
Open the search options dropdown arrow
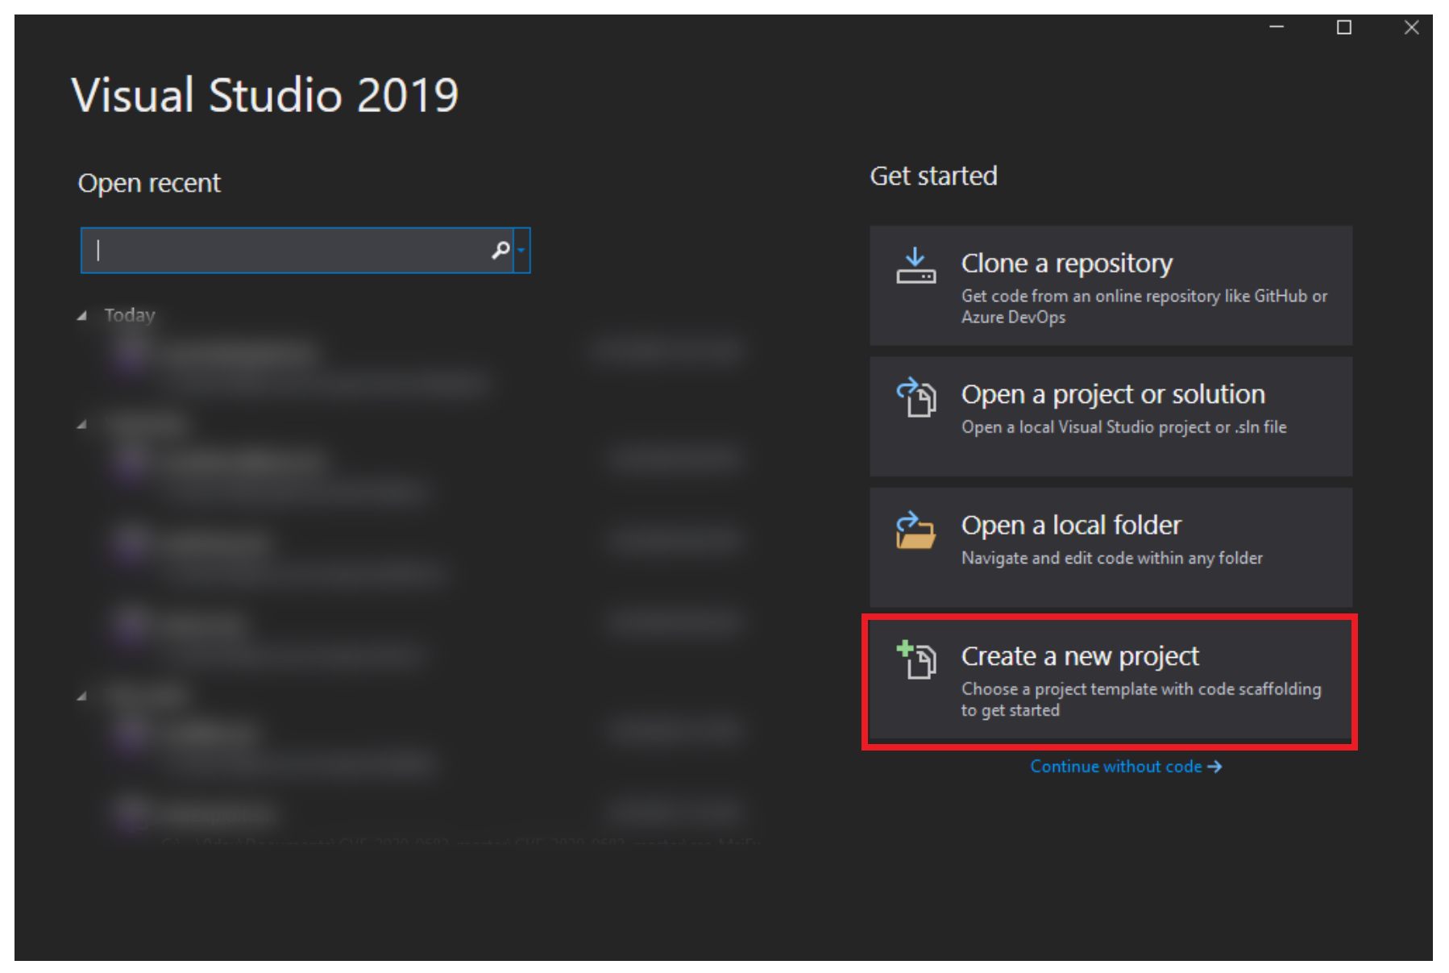click(522, 251)
